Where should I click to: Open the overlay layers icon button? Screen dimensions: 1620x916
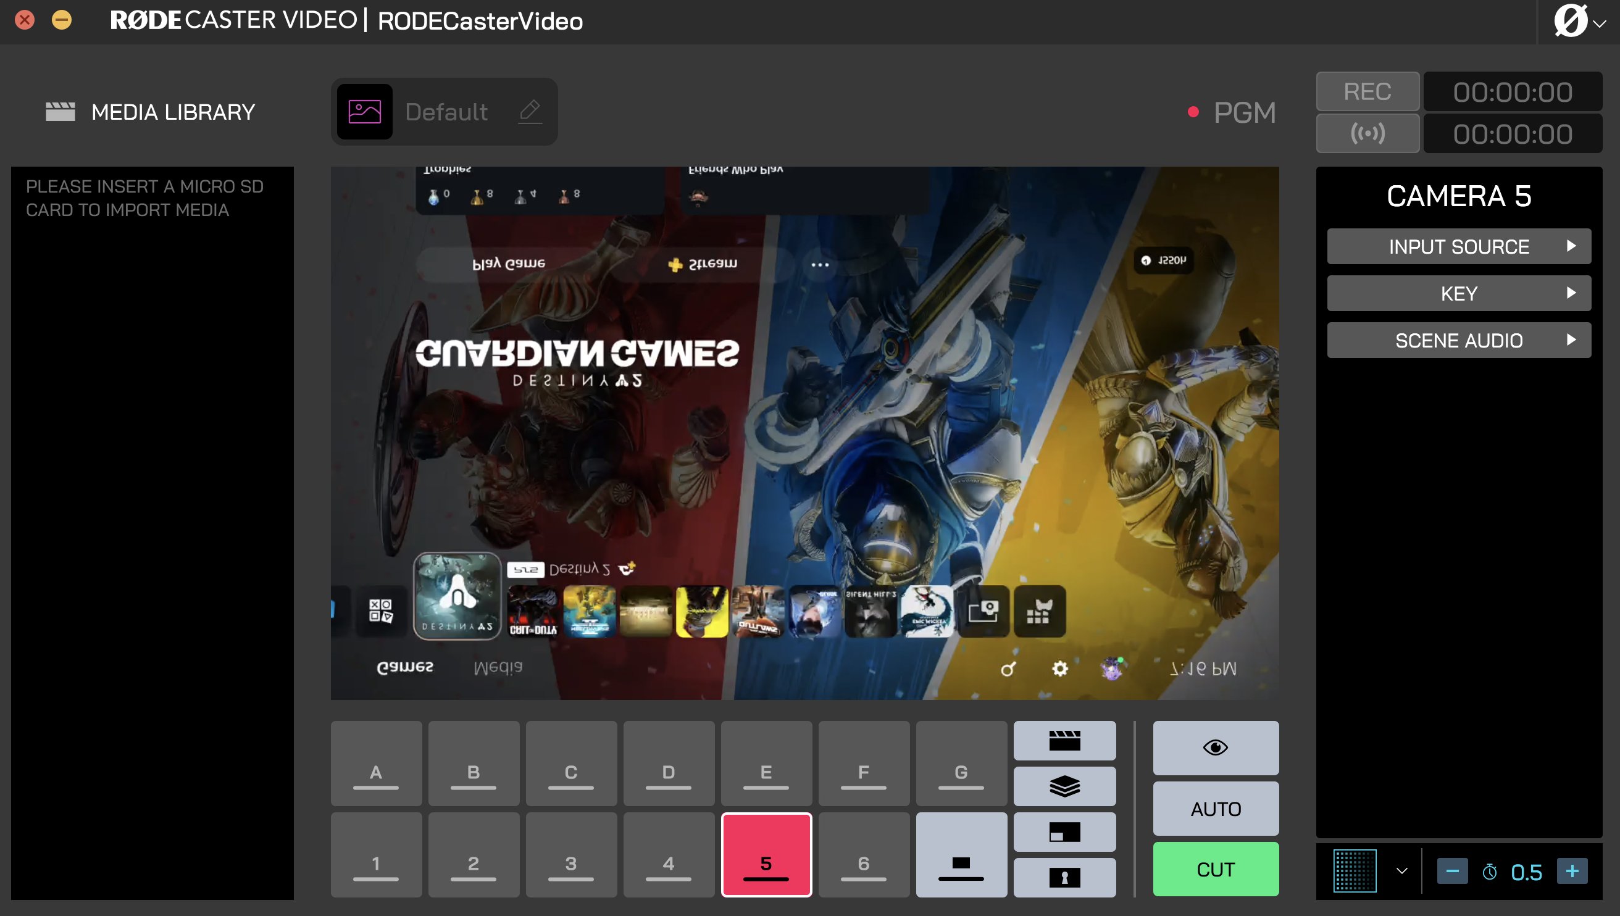(x=1064, y=786)
